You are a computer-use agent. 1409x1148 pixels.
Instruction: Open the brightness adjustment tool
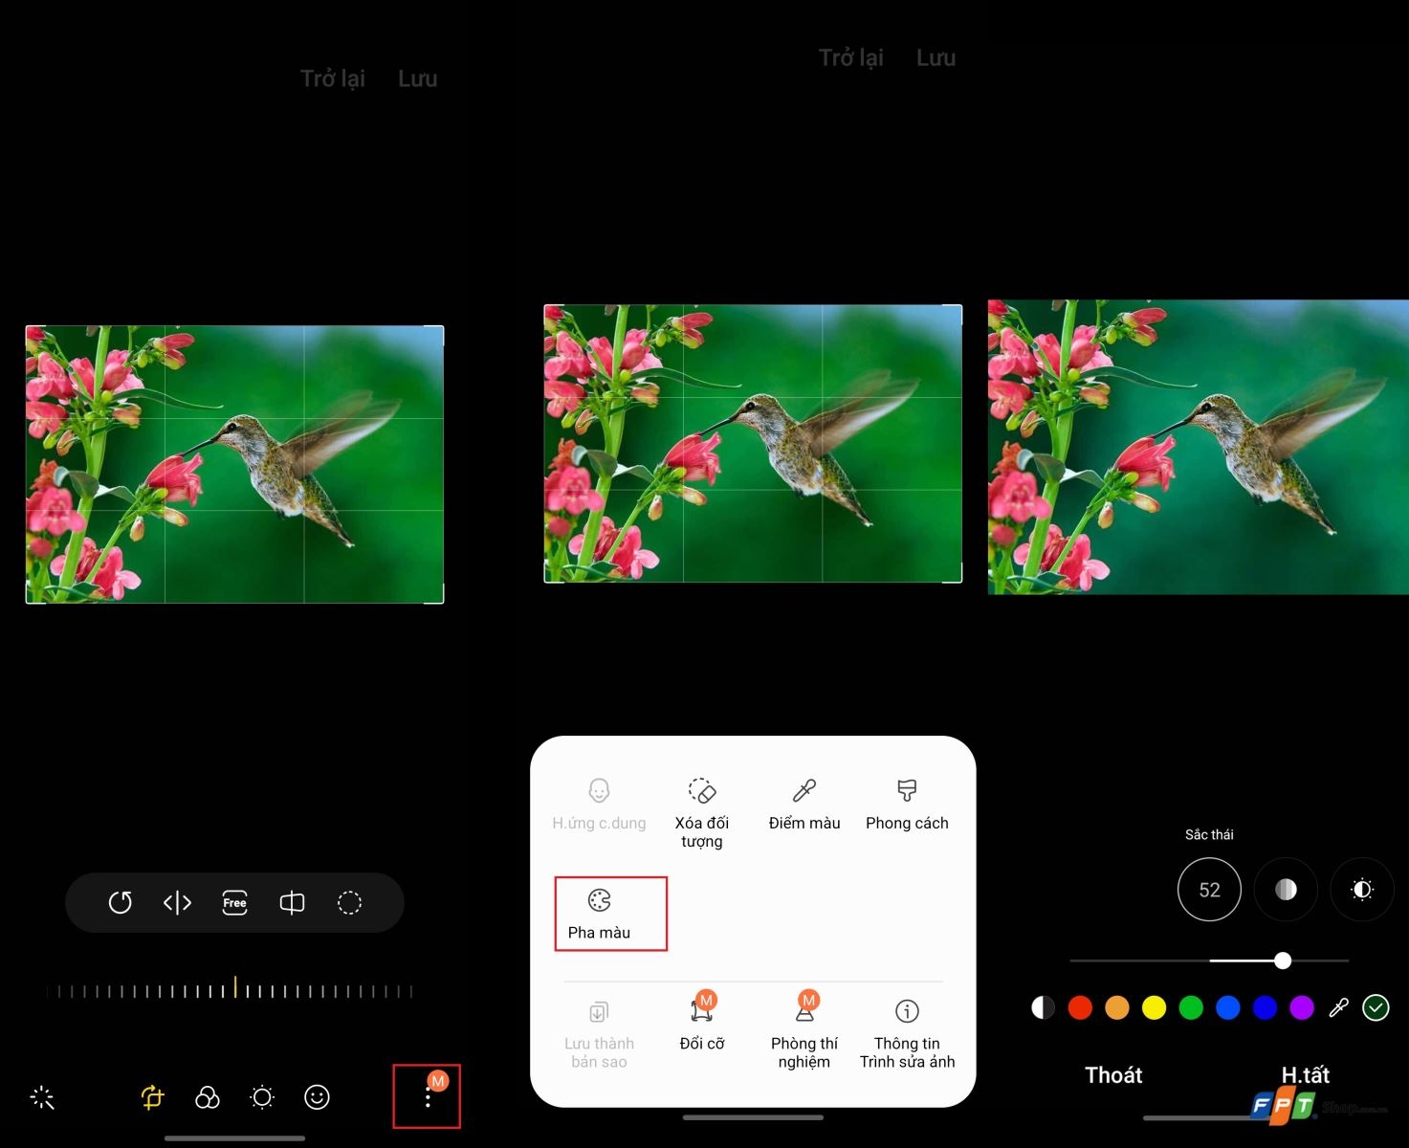tap(262, 1097)
